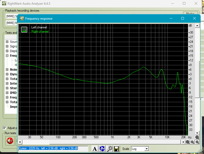Toggle the 'Adjust' checkbox above Run tests

tap(4, 128)
